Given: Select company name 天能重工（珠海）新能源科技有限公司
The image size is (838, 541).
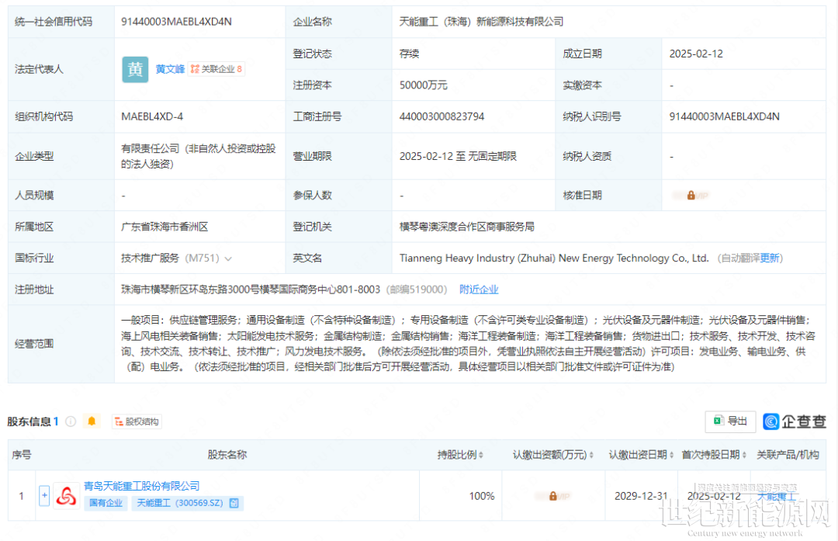Looking at the screenshot, I should (482, 22).
